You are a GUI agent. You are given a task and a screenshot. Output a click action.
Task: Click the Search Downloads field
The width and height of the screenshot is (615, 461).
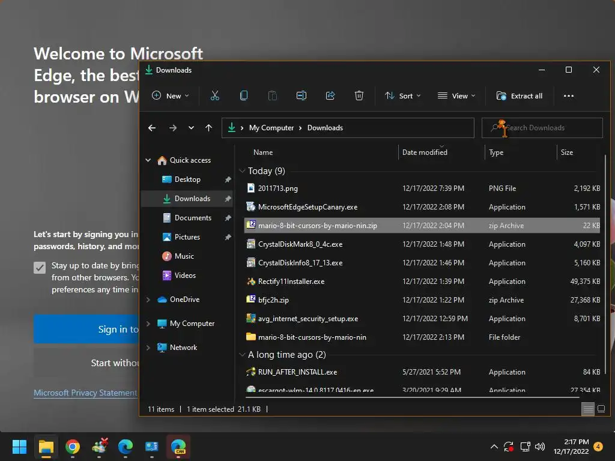tap(542, 128)
